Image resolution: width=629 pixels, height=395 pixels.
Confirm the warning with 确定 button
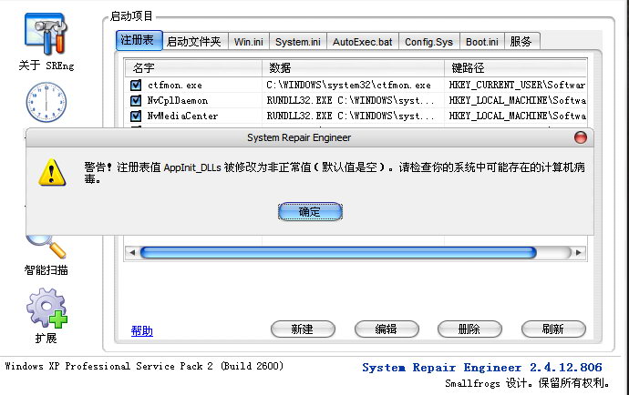click(310, 211)
